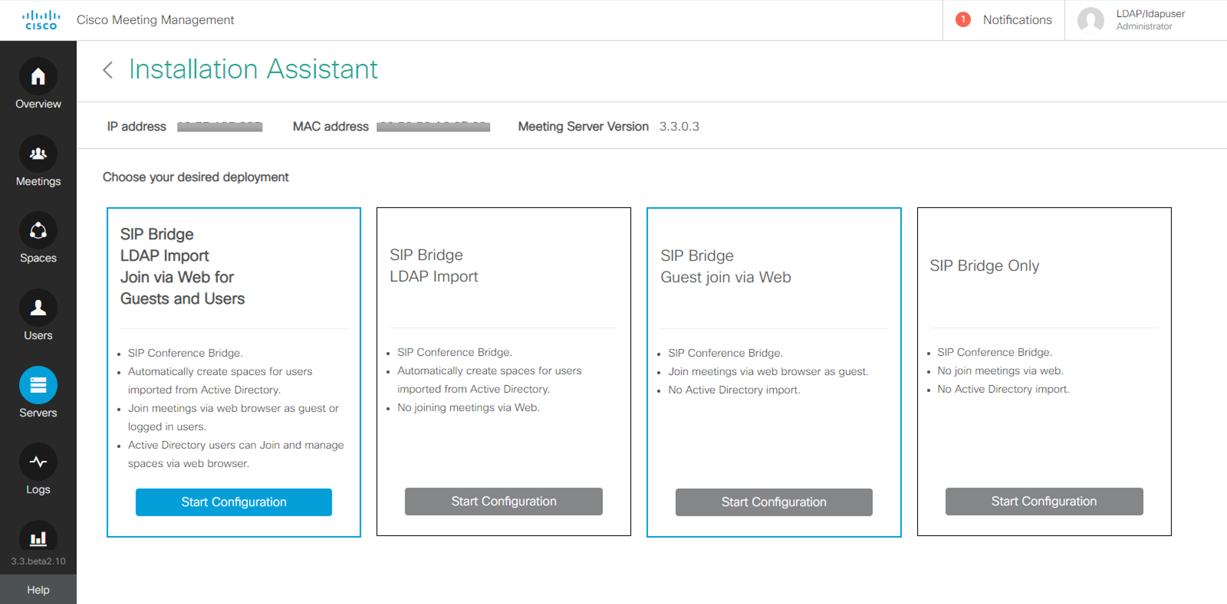
Task: Click the red notification count badge
Action: [x=963, y=20]
